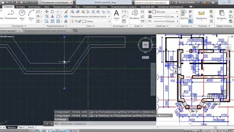
Task: Select the Linear dimension tool
Action: [x=124, y=11]
